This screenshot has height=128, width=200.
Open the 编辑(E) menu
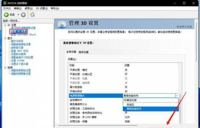pyautogui.click(x=18, y=8)
